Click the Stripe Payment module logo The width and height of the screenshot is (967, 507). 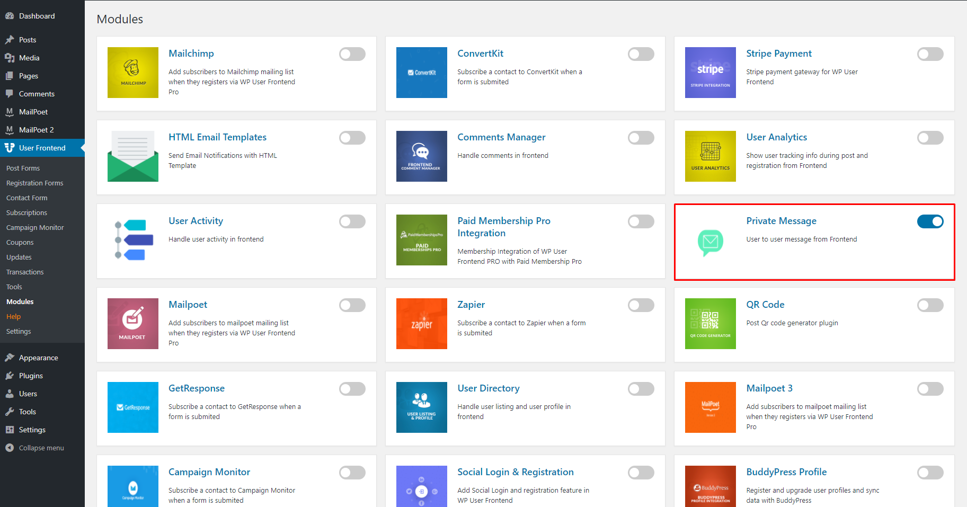click(x=710, y=73)
